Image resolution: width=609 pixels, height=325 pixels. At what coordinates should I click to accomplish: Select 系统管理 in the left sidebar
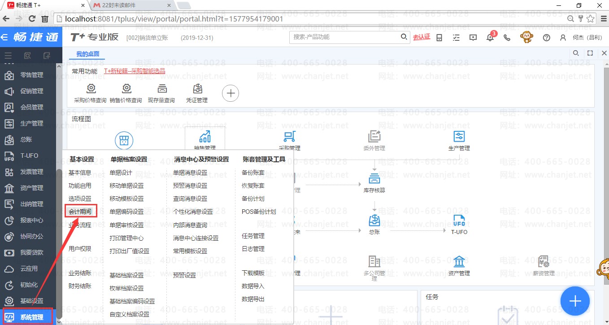click(x=31, y=317)
